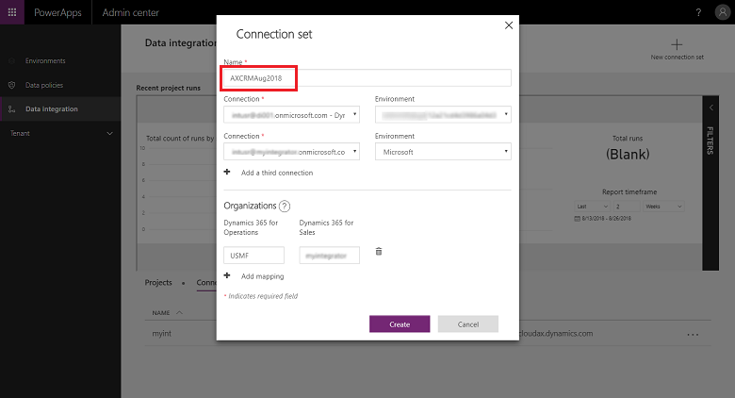Click the PowerApps title in header
735x398 pixels.
[x=57, y=12]
